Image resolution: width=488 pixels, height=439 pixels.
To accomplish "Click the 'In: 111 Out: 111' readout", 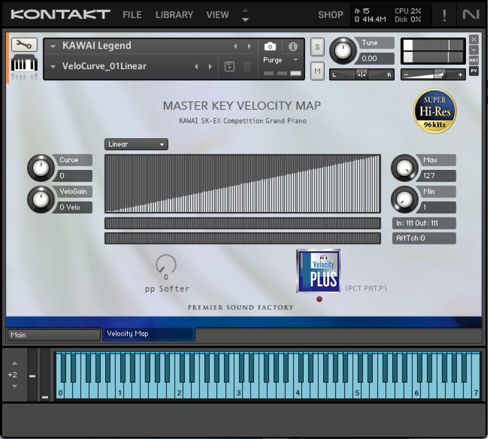I will [x=424, y=223].
